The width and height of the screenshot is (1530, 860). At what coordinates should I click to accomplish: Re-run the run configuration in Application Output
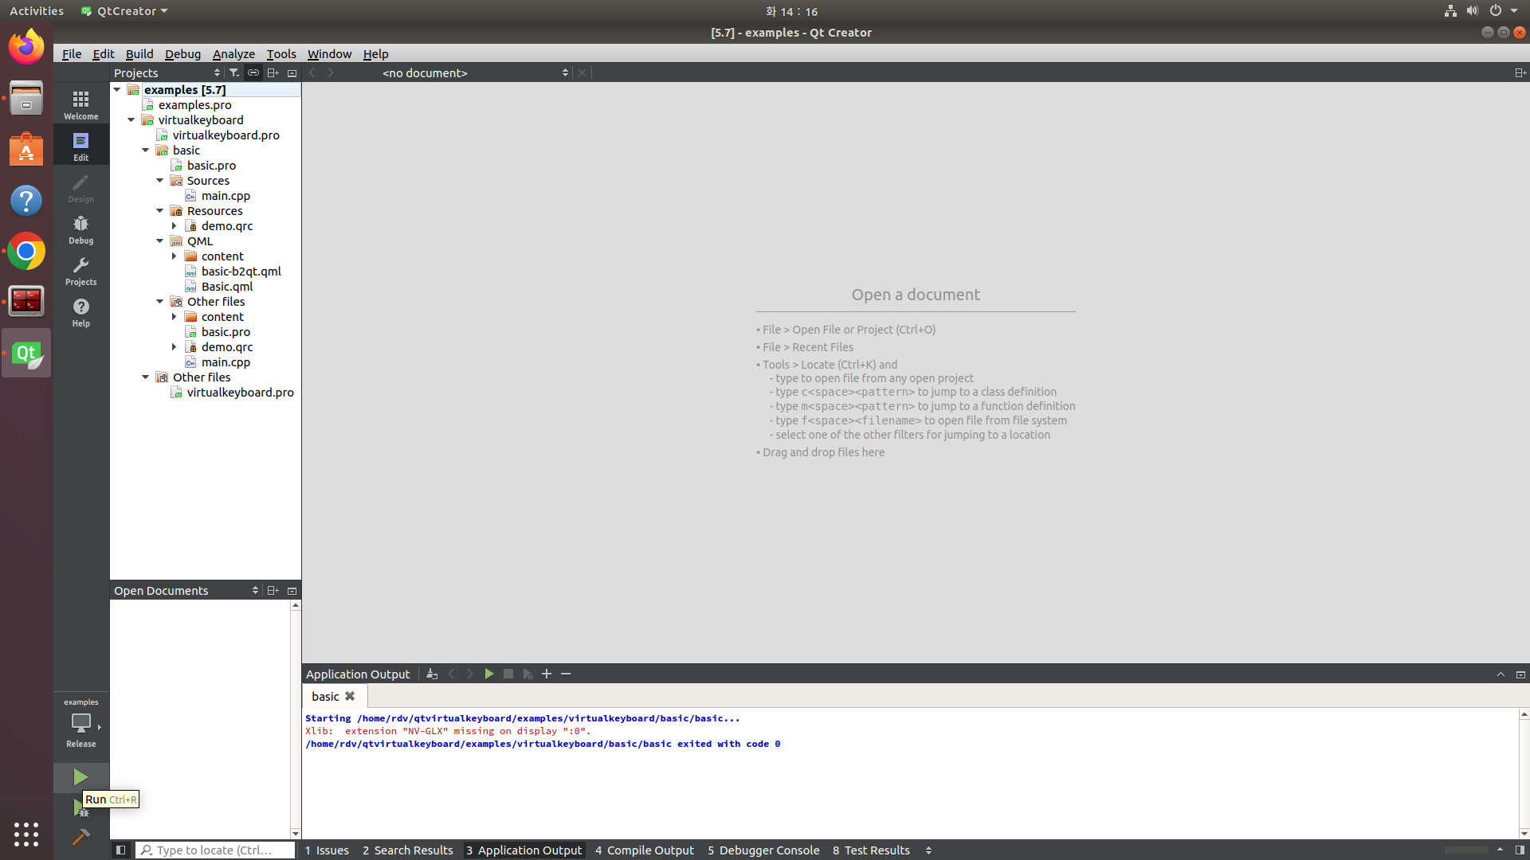tap(489, 674)
